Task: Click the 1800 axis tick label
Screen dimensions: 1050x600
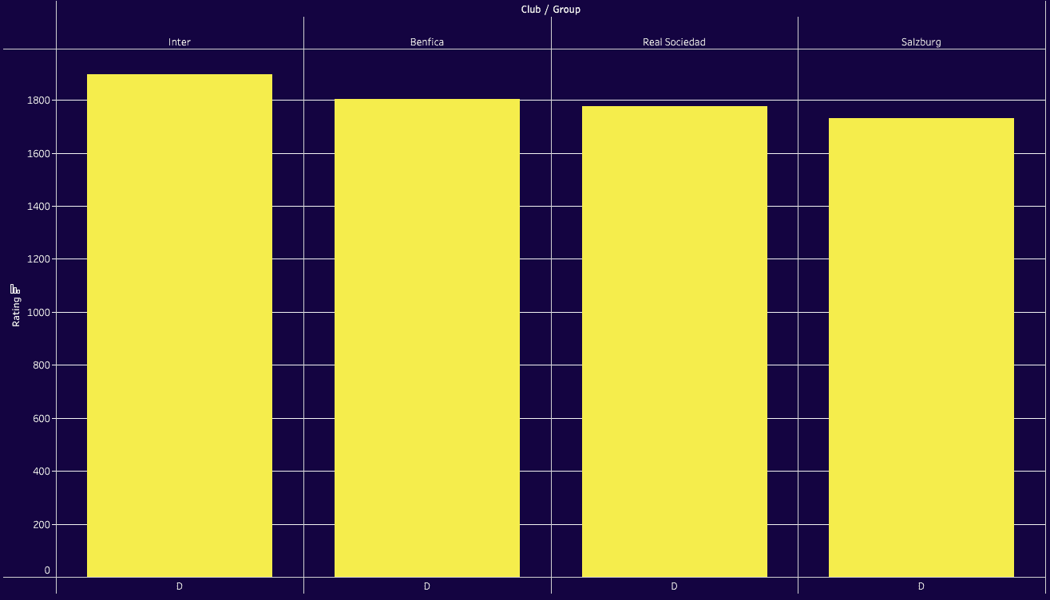Action: coord(38,101)
